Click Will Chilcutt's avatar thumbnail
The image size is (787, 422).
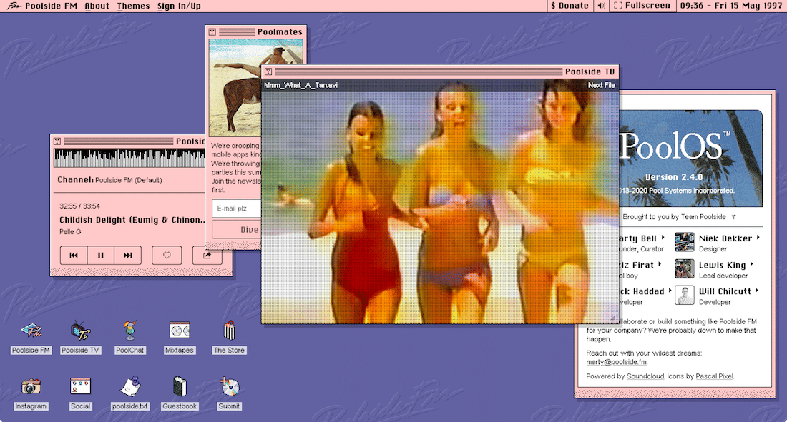coord(684,295)
